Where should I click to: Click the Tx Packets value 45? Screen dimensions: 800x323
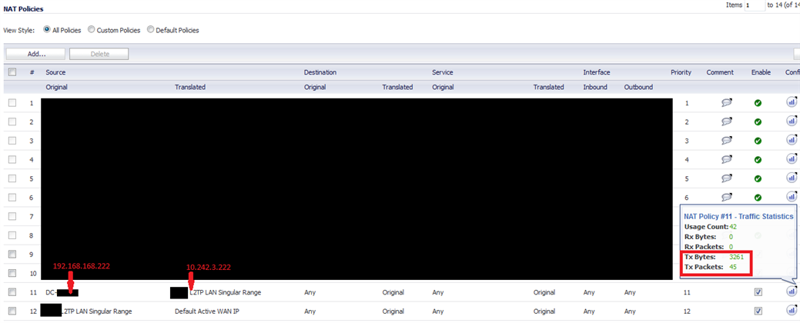[733, 267]
